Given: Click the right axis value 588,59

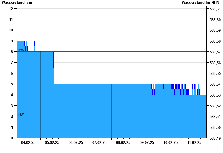Looking at the screenshot, I should pyautogui.click(x=215, y=30).
